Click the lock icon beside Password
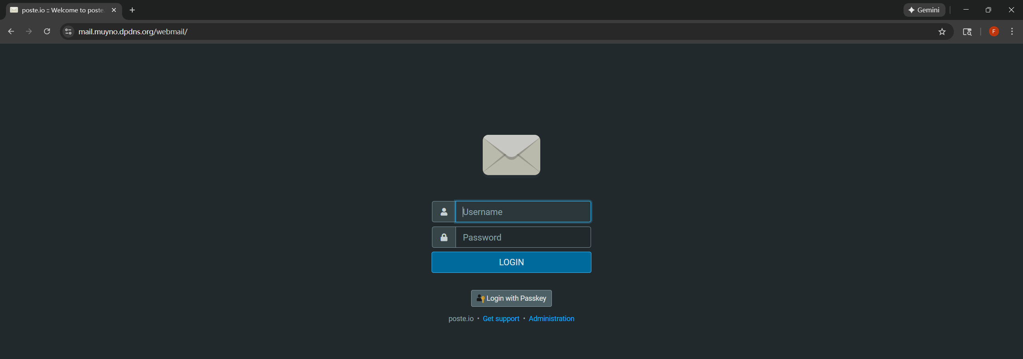The image size is (1023, 359). (x=444, y=237)
